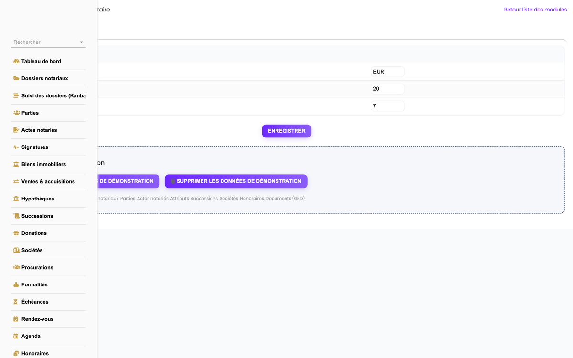The width and height of the screenshot is (573, 358).
Task: Expand the Rechercher dropdown arrow
Action: coord(82,42)
